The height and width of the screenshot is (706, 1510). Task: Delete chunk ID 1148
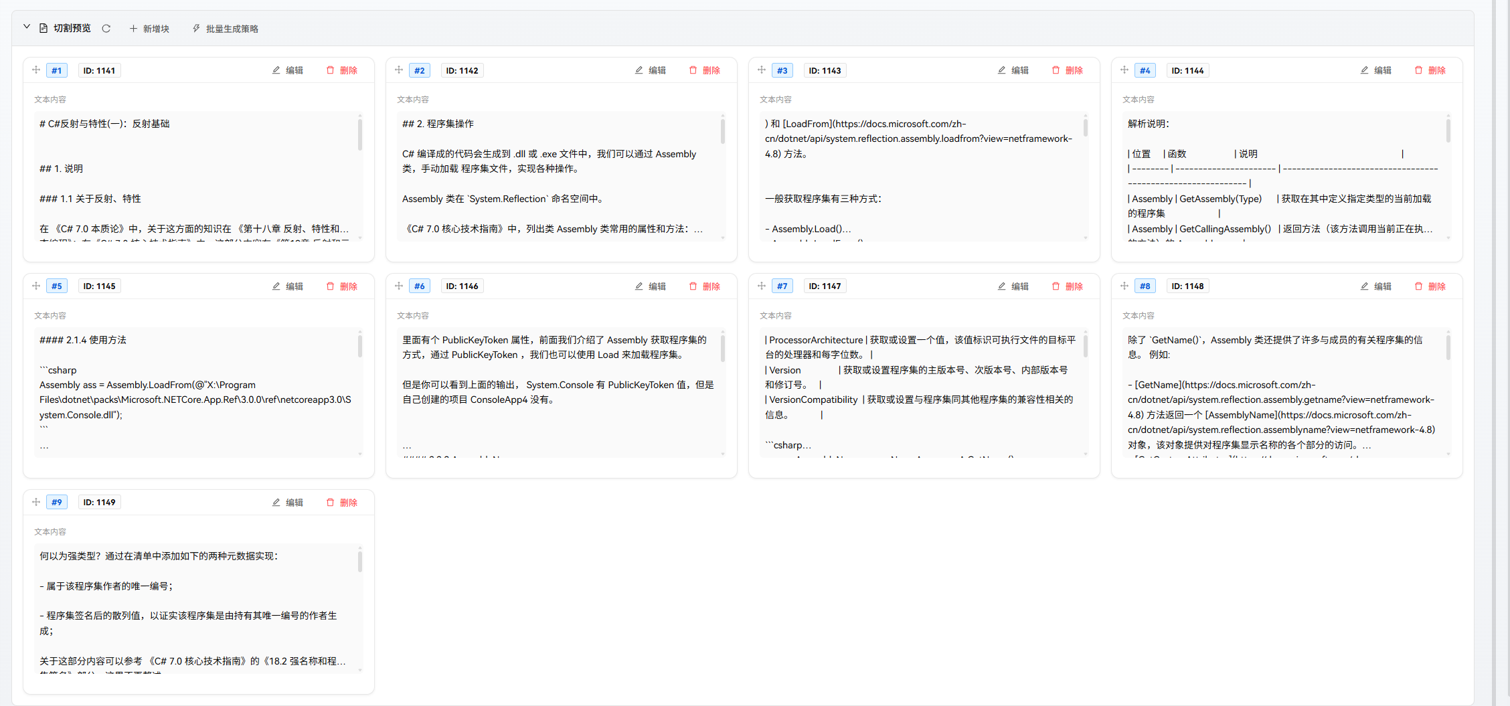point(1430,286)
